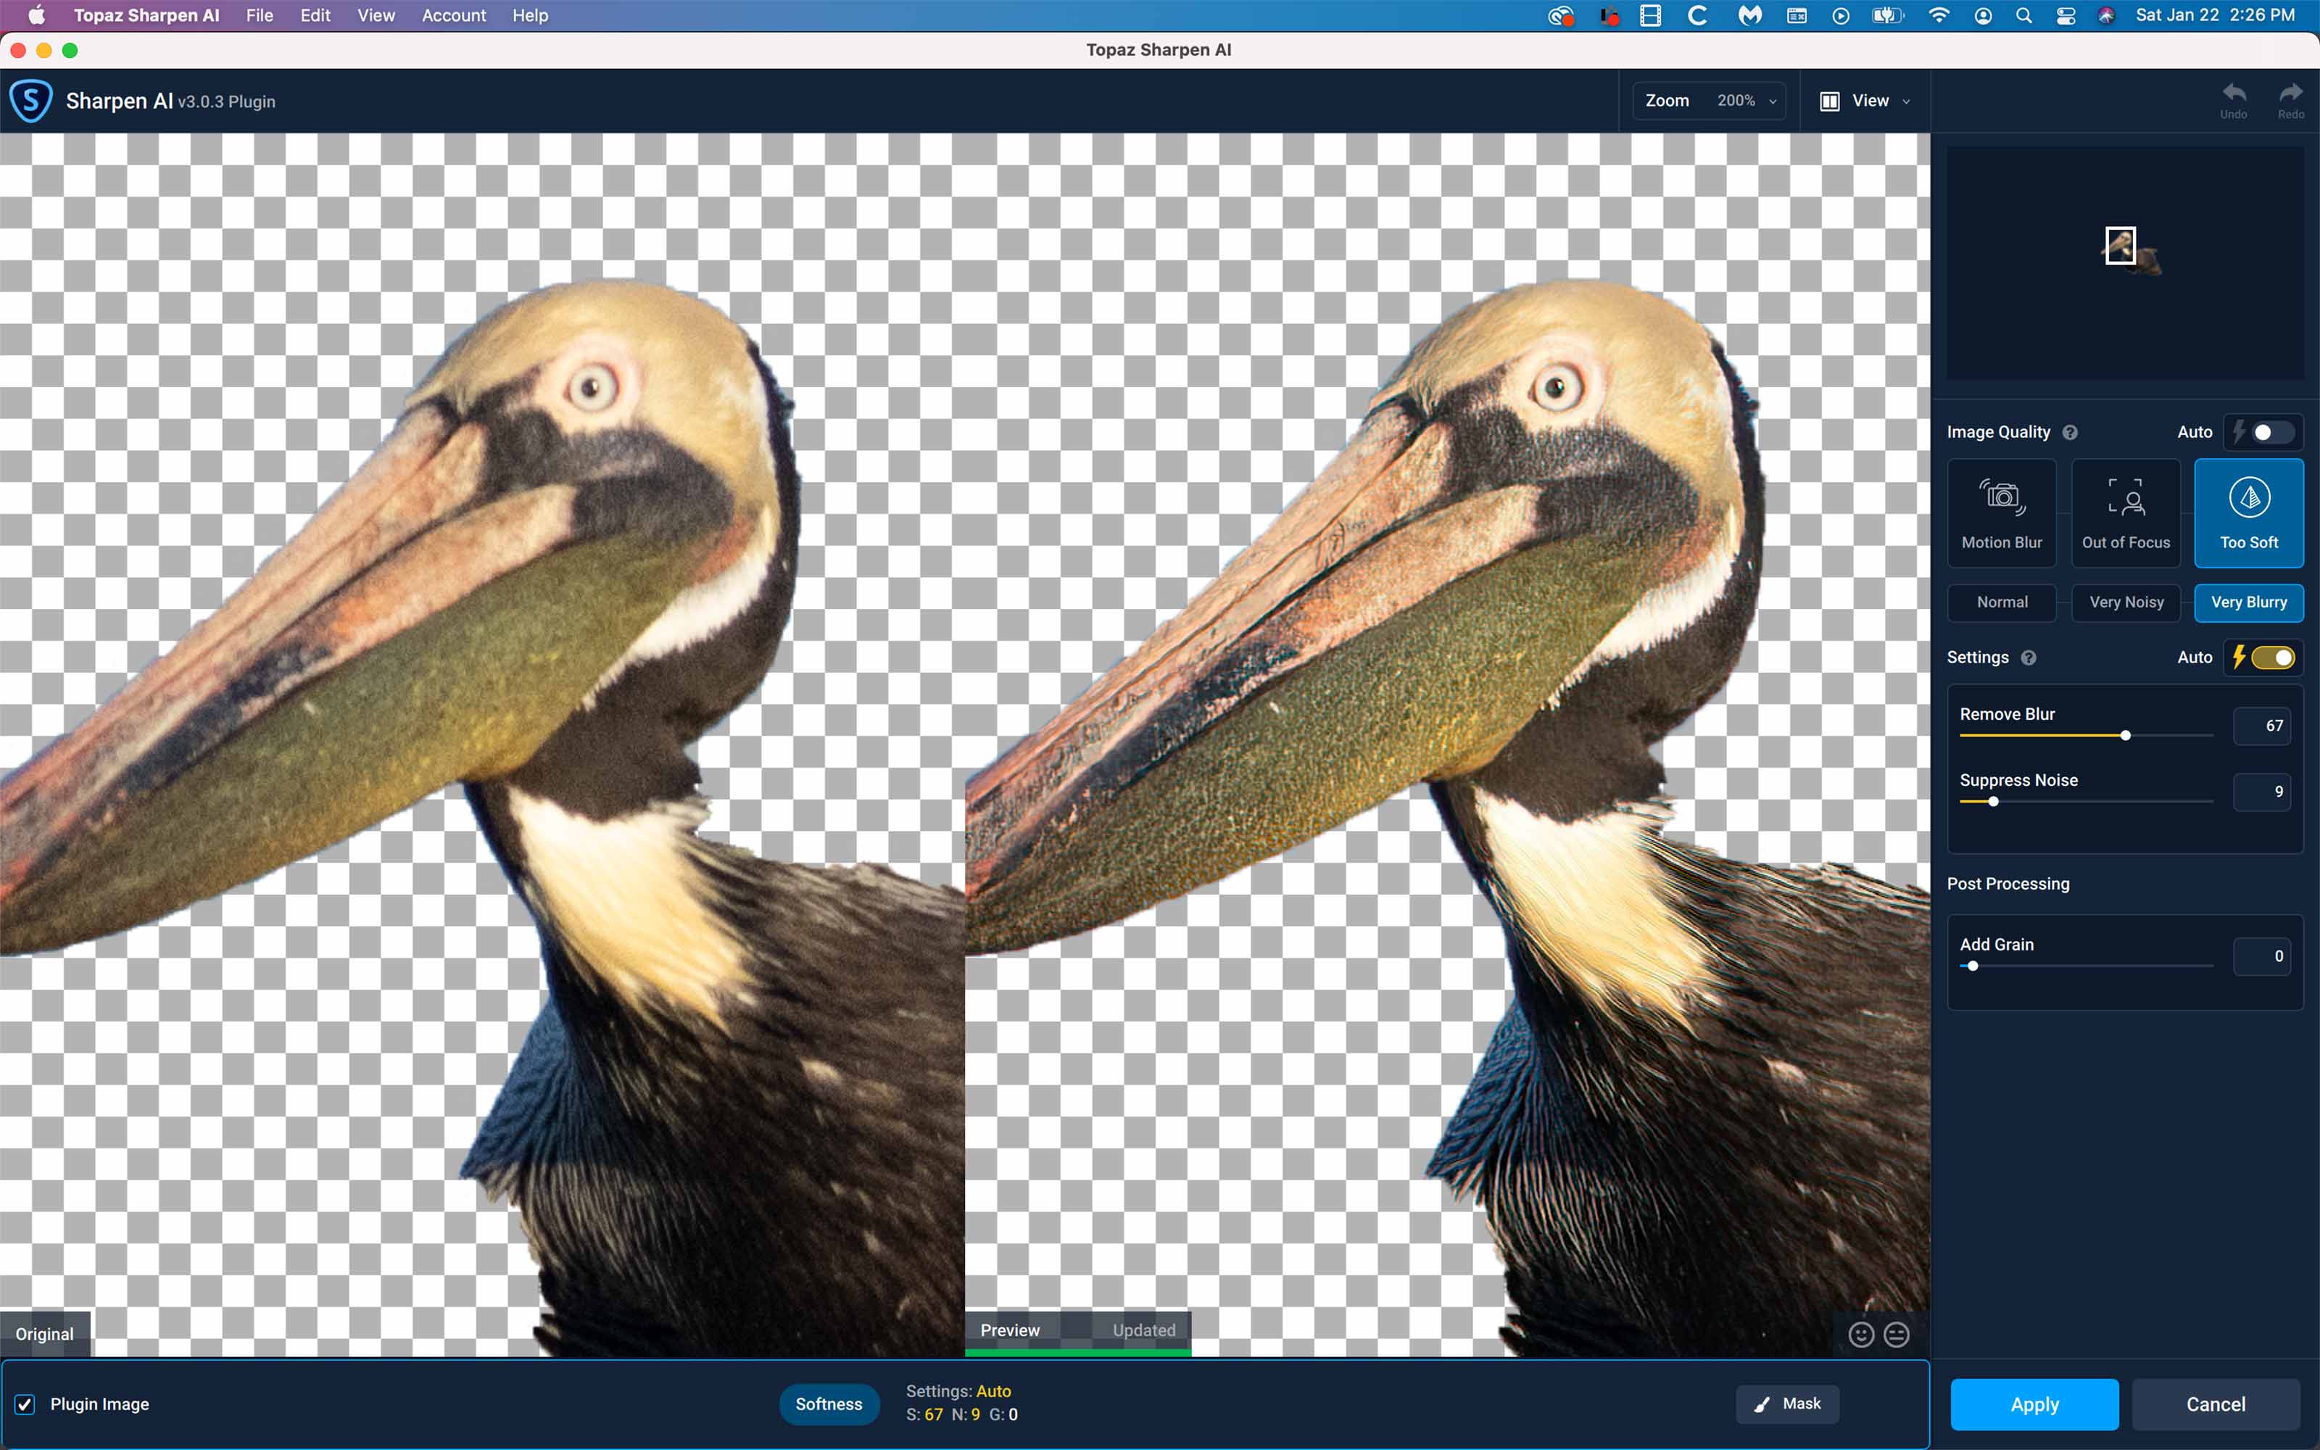Click the Wi-Fi status icon
The image size is (2320, 1450).
1939,15
